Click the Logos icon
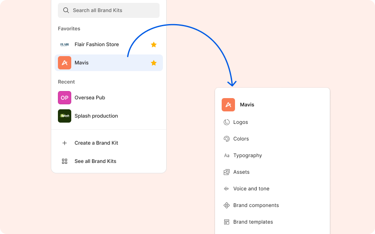Screen dimensions: 375x234 227,122
